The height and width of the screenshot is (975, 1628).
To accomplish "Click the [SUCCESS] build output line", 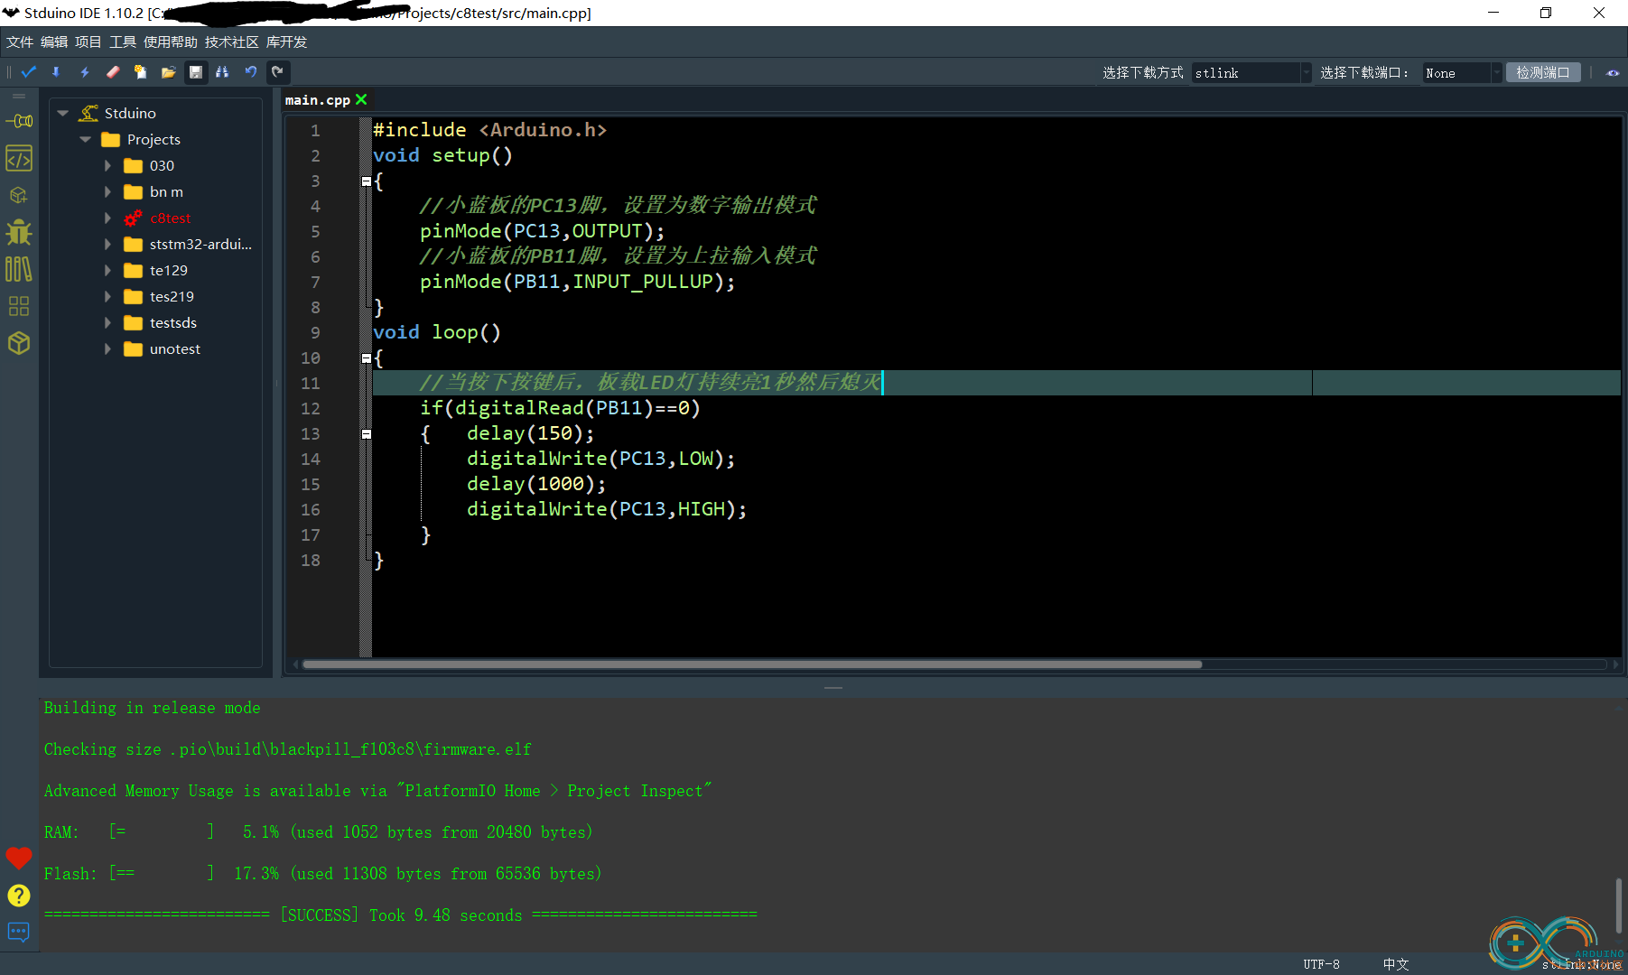I will point(400,915).
